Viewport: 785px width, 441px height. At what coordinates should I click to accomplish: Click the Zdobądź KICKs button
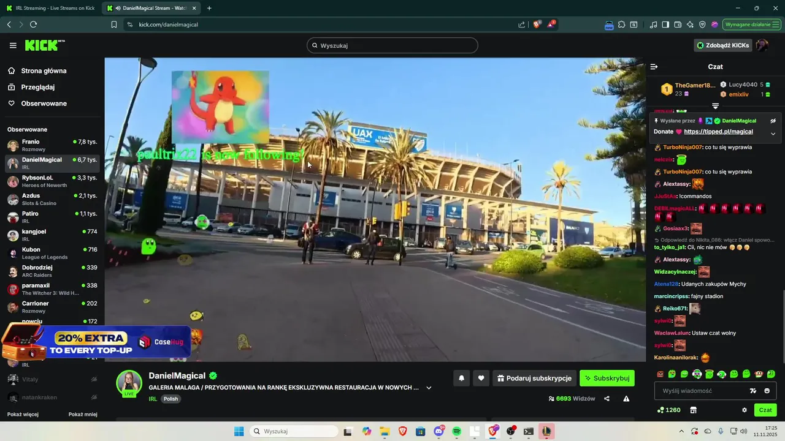723,45
